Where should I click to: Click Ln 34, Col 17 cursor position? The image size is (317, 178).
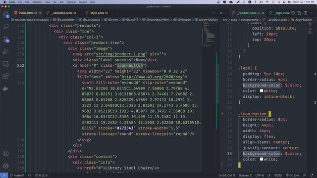[x=227, y=175]
